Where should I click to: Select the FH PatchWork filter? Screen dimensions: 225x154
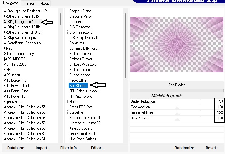click(x=80, y=96)
